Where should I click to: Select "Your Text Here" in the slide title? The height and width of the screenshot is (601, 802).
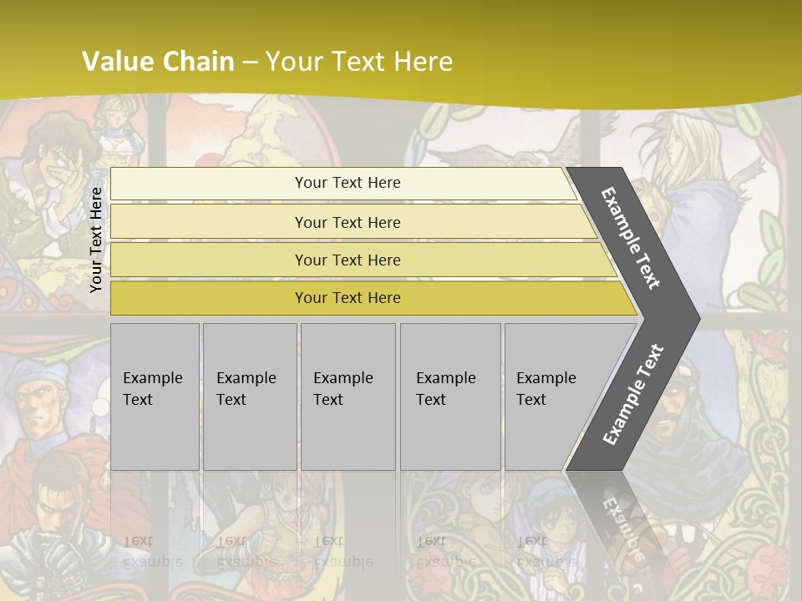pos(359,62)
